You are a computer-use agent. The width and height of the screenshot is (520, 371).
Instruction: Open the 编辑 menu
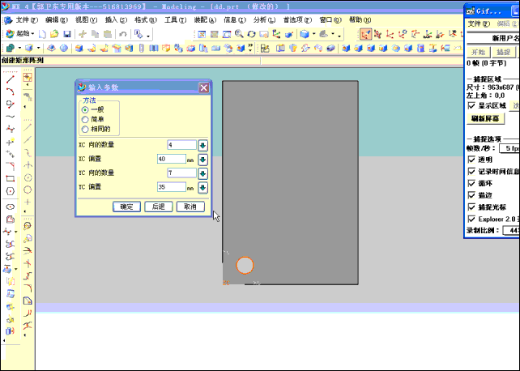coord(56,20)
